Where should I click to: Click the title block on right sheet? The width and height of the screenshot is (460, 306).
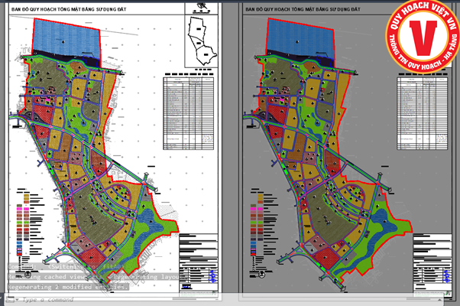[429, 264]
